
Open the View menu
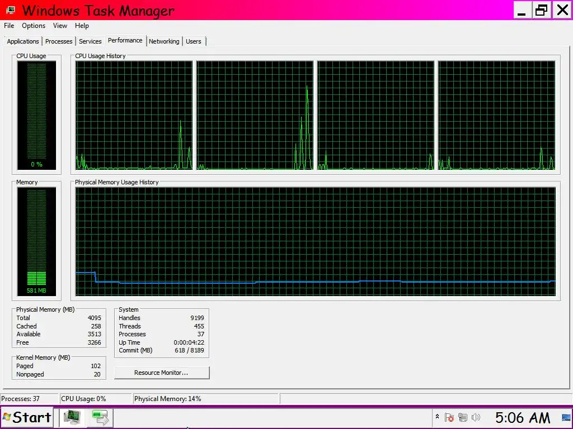tap(60, 26)
